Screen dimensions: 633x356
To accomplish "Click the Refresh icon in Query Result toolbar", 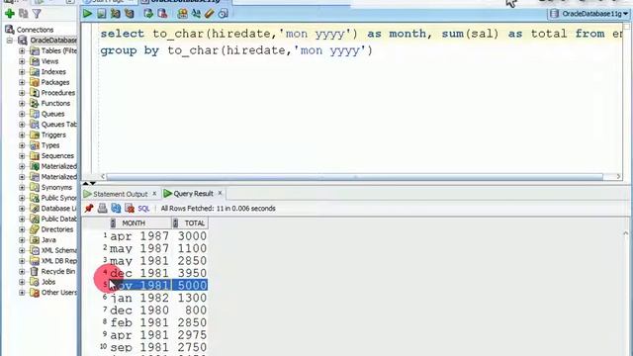I will coord(116,209).
